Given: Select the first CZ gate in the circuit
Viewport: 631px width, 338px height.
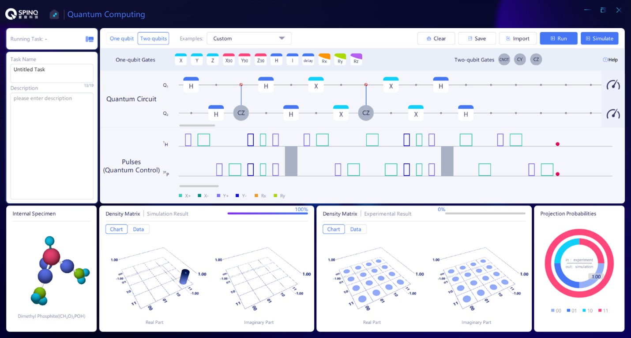Looking at the screenshot, I should (x=241, y=113).
